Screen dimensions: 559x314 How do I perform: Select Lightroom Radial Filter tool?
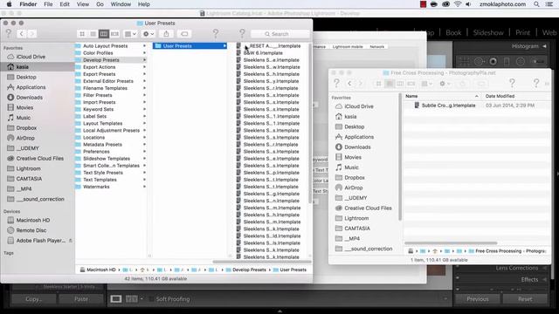(521, 62)
